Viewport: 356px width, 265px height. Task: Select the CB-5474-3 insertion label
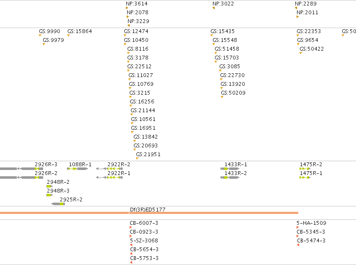pos(311,240)
